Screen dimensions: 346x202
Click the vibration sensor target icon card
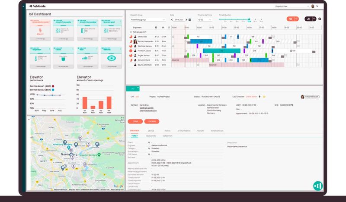click(111, 58)
